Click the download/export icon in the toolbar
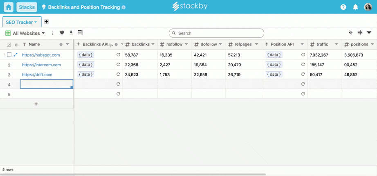This screenshot has width=377, height=176. 71,33
